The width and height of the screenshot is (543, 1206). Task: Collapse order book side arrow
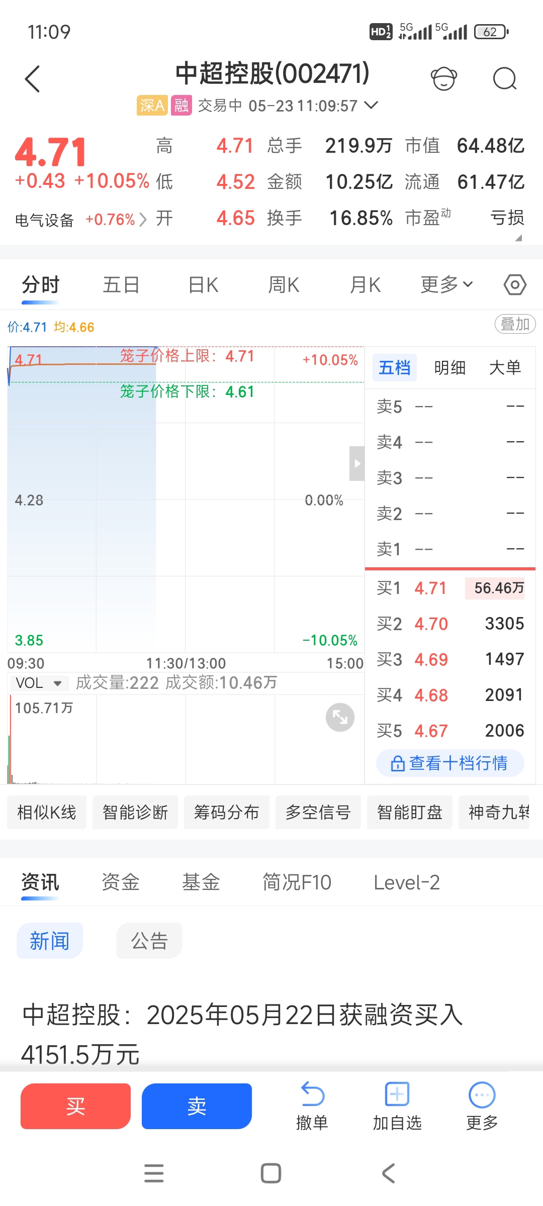[x=357, y=463]
